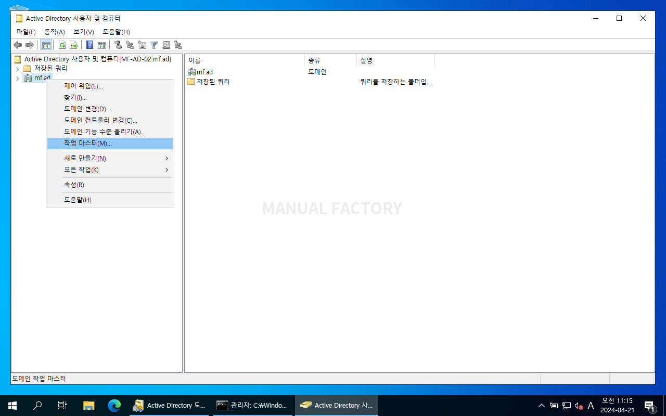666x416 pixels.
Task: Open Task View from the taskbar
Action: tap(62, 406)
